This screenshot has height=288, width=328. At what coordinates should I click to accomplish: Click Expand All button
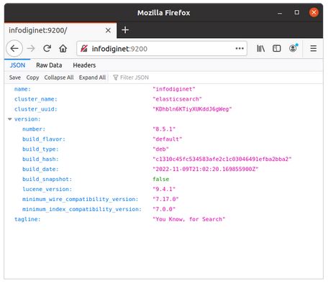point(92,78)
